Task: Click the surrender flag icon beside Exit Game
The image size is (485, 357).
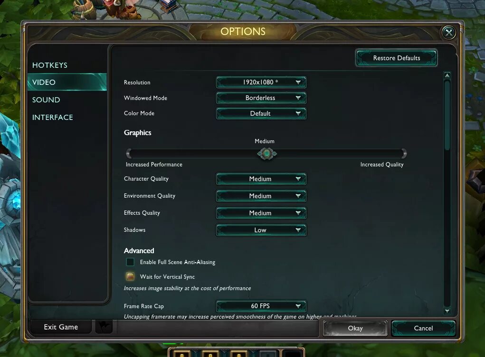Action: coord(104,327)
